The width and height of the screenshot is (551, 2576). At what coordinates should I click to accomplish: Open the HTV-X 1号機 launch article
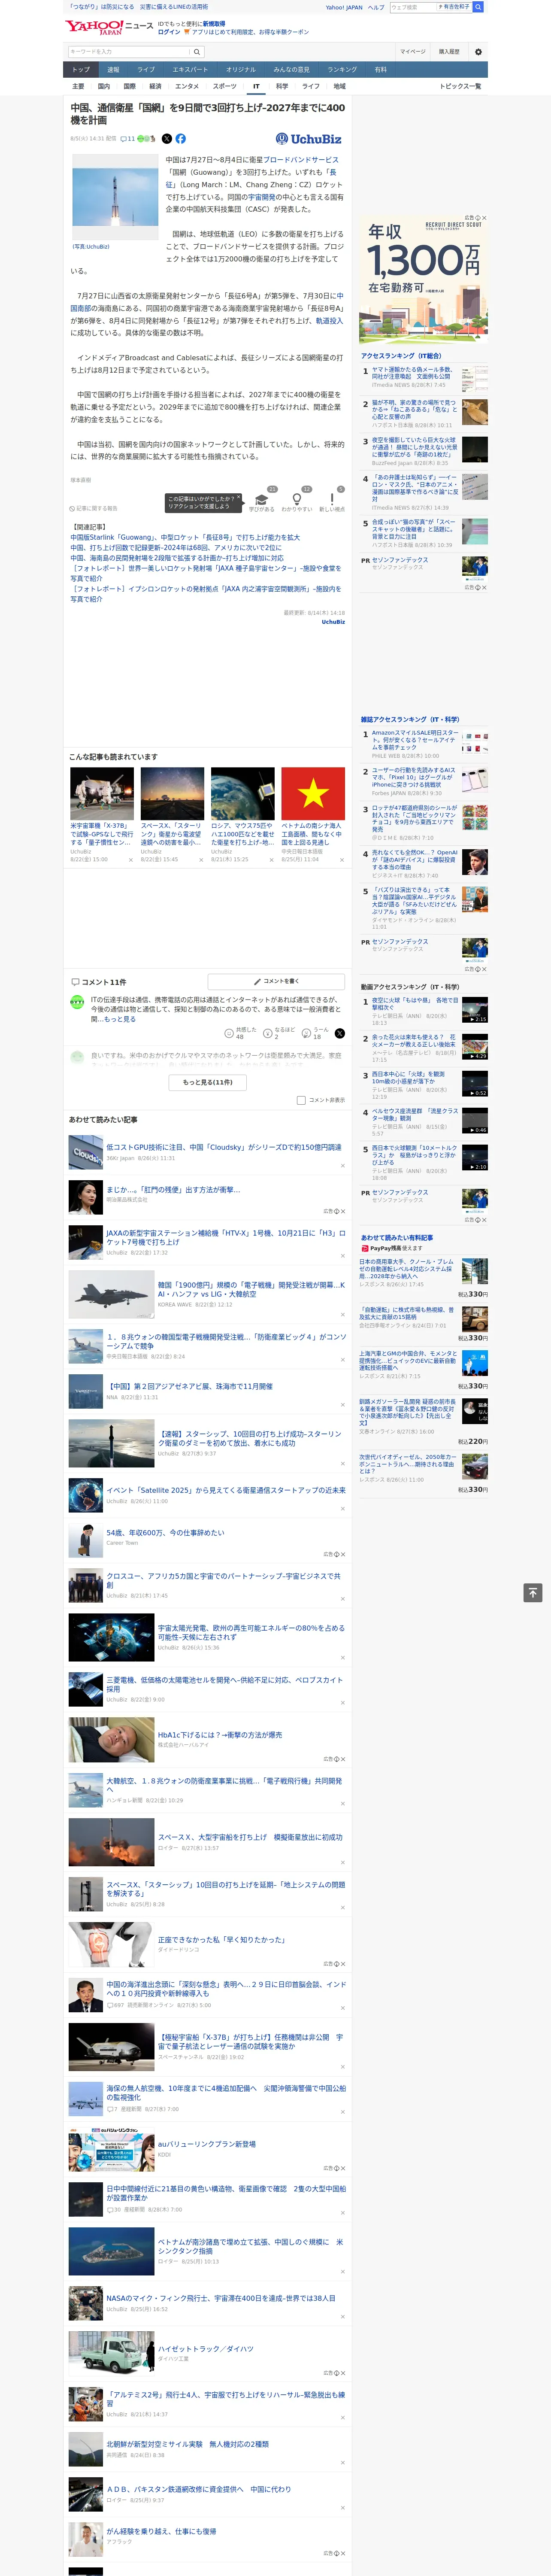coord(226,1238)
